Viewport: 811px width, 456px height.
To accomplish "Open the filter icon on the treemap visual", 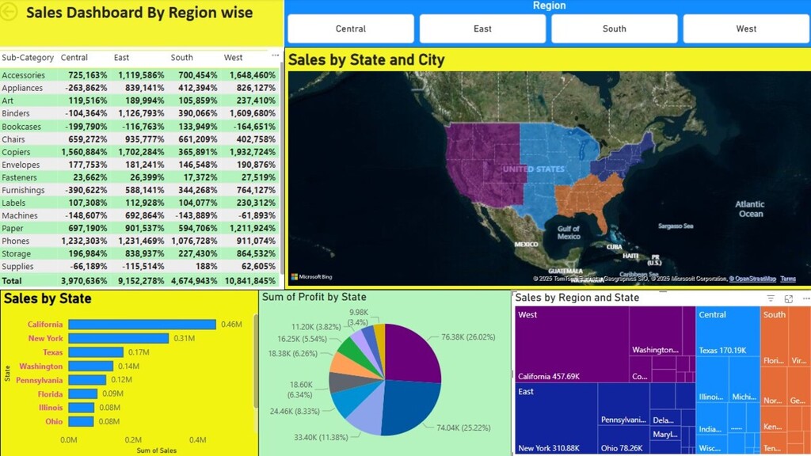I will tap(771, 298).
